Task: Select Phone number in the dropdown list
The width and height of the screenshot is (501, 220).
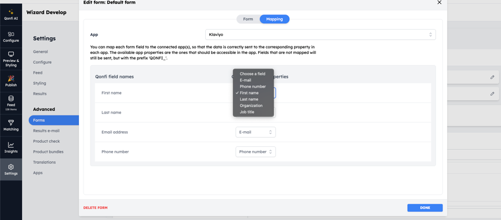Action: coord(253,86)
